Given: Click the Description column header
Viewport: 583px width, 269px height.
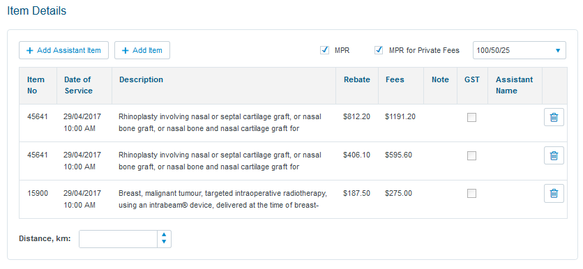Looking at the screenshot, I should 141,79.
